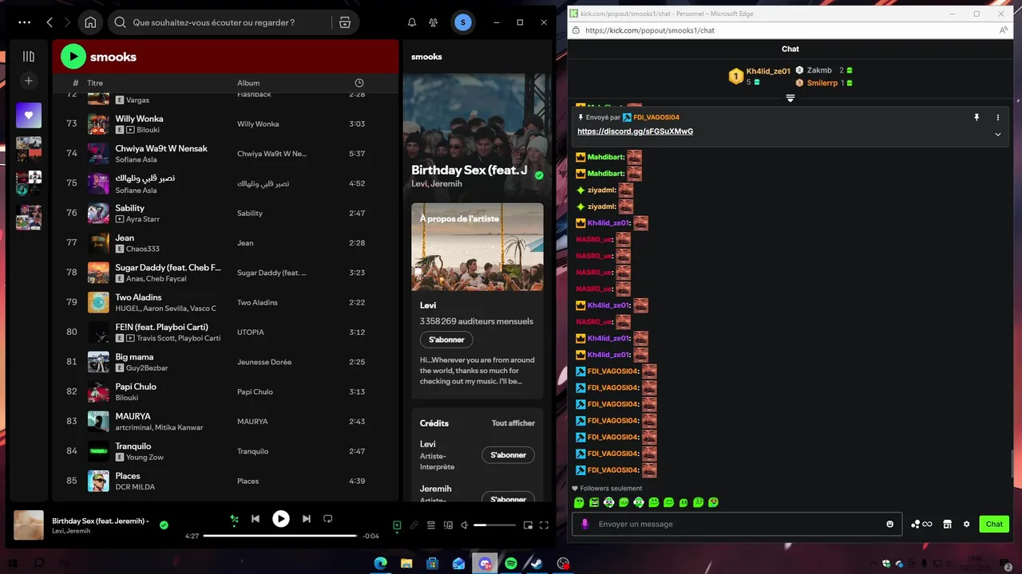1022x574 pixels.
Task: Sort tracks by the duration clock icon
Action: [x=359, y=83]
